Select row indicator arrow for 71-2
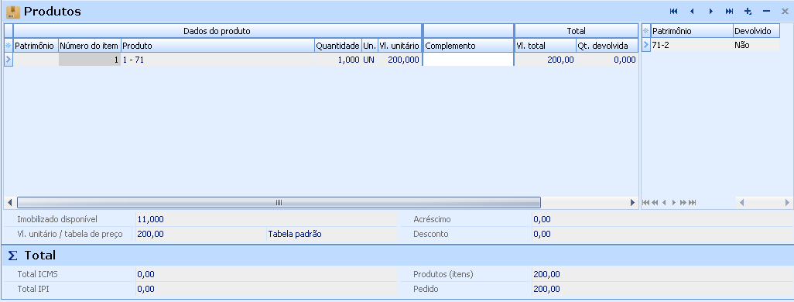This screenshot has height=302, width=794. (x=646, y=45)
